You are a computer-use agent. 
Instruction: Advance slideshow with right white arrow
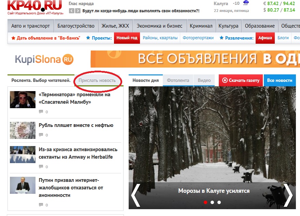tap(288, 195)
